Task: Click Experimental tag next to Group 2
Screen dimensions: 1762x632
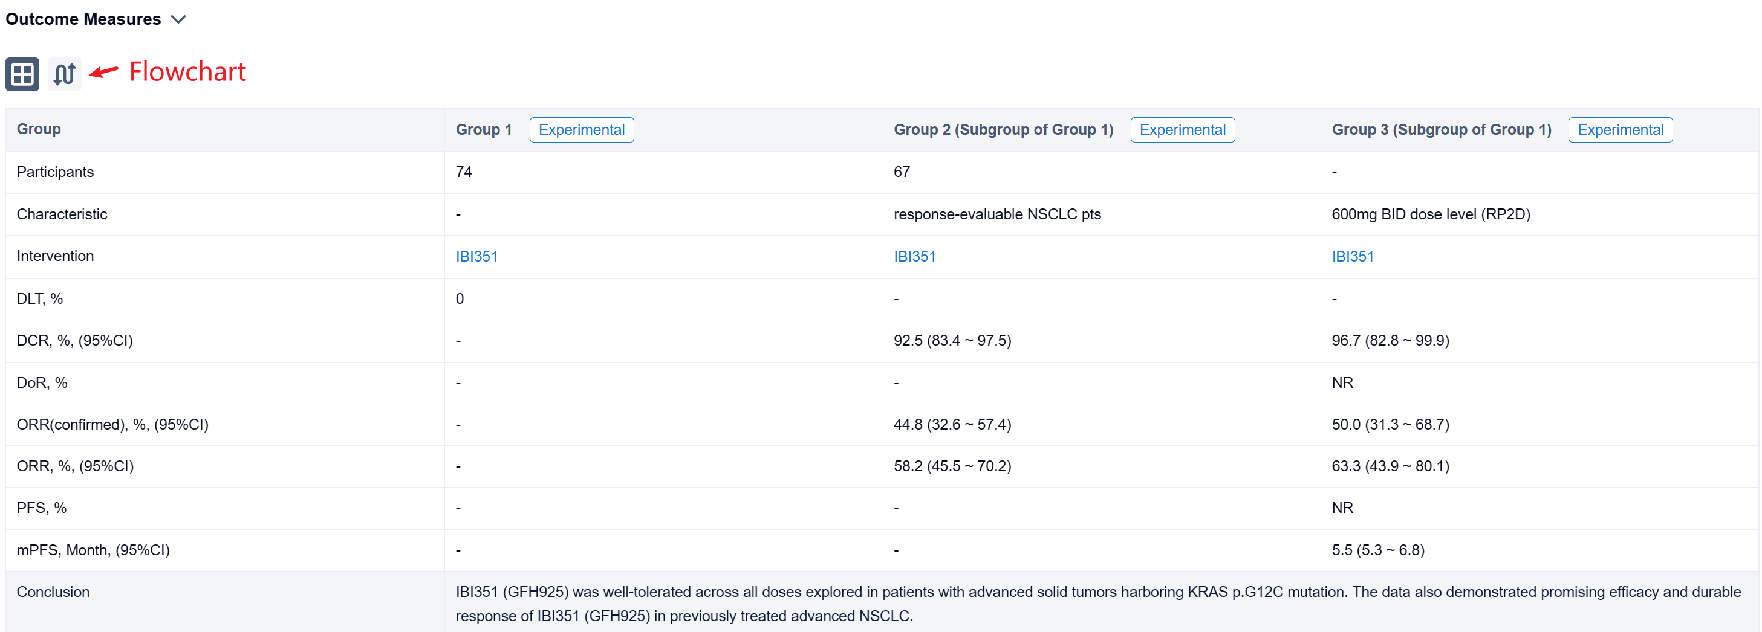Action: coord(1182,130)
